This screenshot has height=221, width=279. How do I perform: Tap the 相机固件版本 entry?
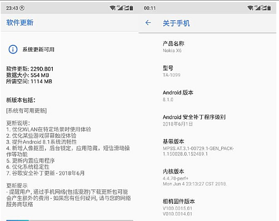point(207,207)
